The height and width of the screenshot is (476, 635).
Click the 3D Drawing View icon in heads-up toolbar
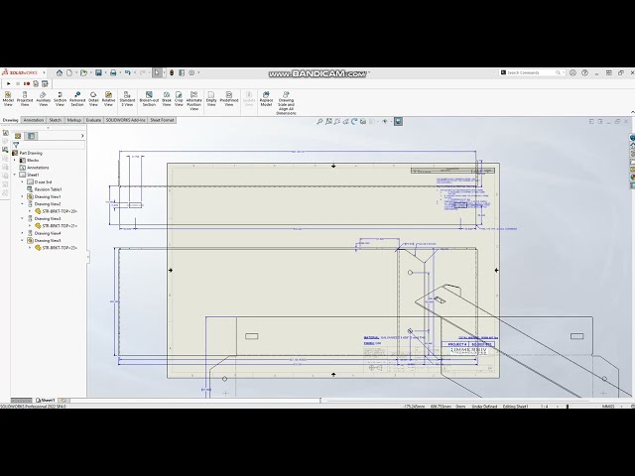(x=363, y=121)
